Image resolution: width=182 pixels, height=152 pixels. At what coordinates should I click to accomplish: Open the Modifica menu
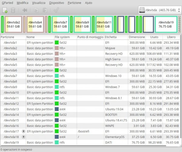(x=22, y=3)
